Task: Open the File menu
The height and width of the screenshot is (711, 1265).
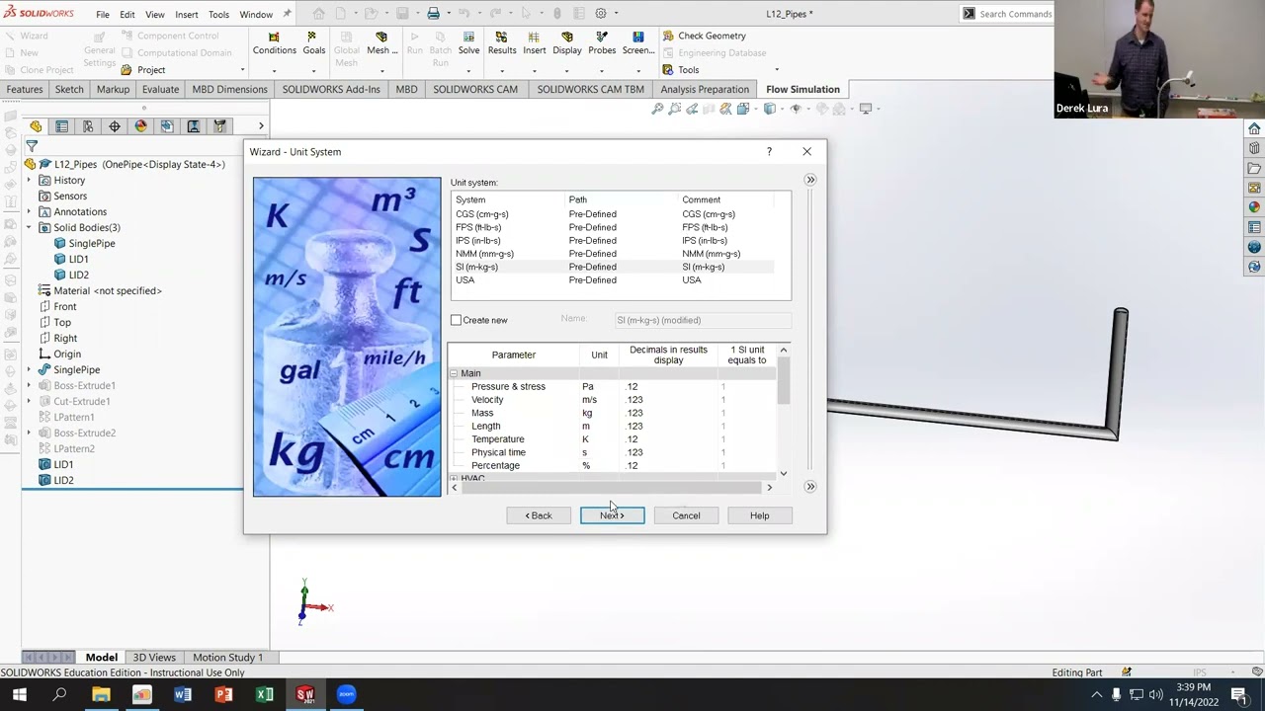Action: [x=103, y=15]
